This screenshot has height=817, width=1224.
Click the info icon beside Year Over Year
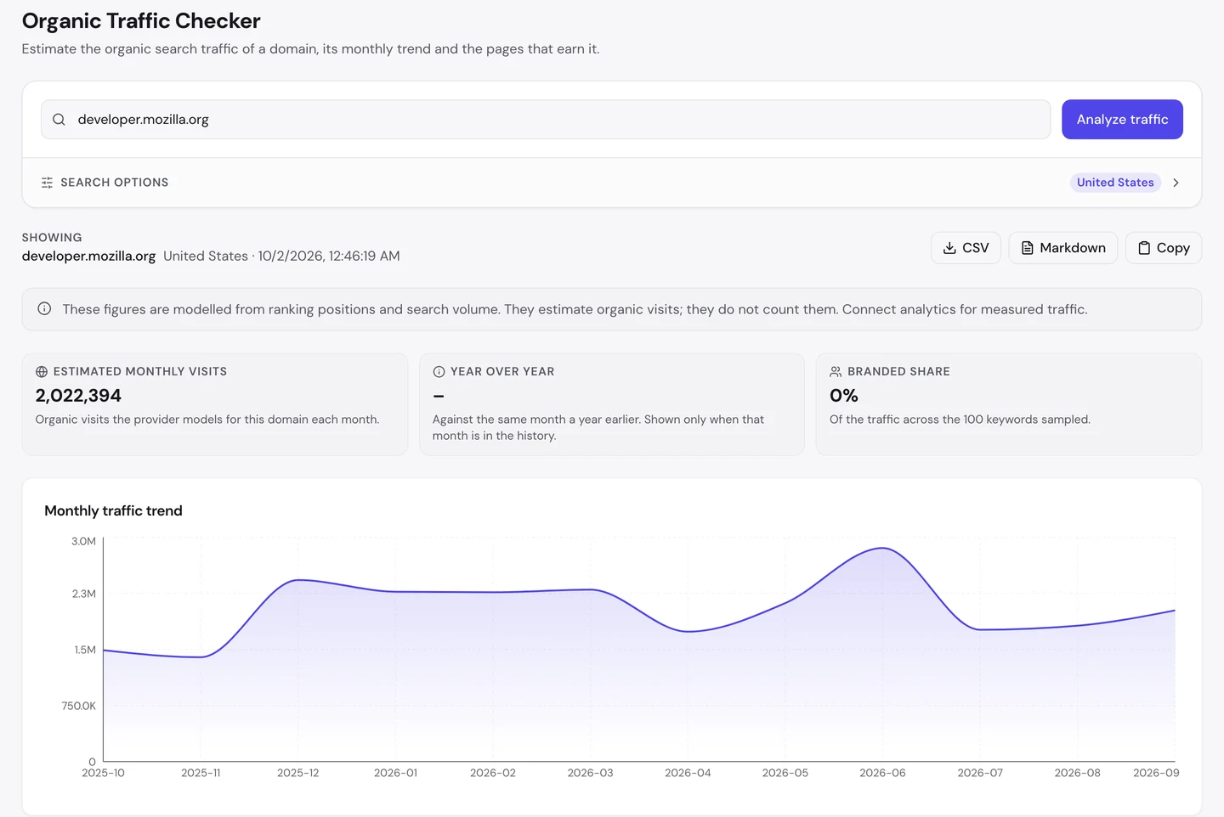click(439, 372)
